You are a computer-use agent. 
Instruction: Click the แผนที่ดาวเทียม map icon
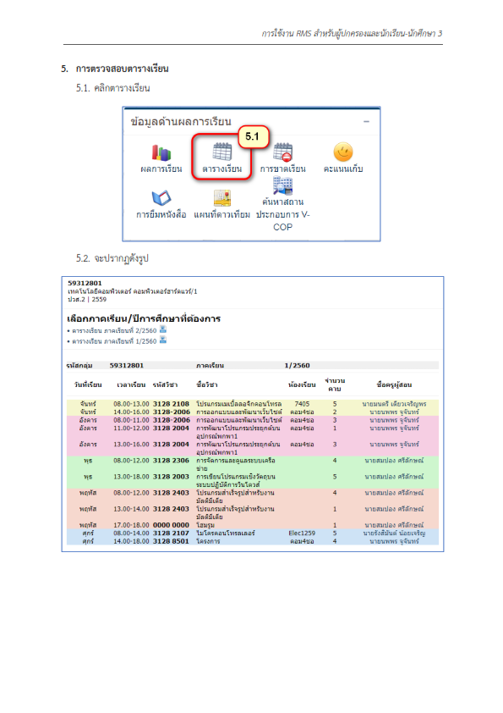[222, 198]
